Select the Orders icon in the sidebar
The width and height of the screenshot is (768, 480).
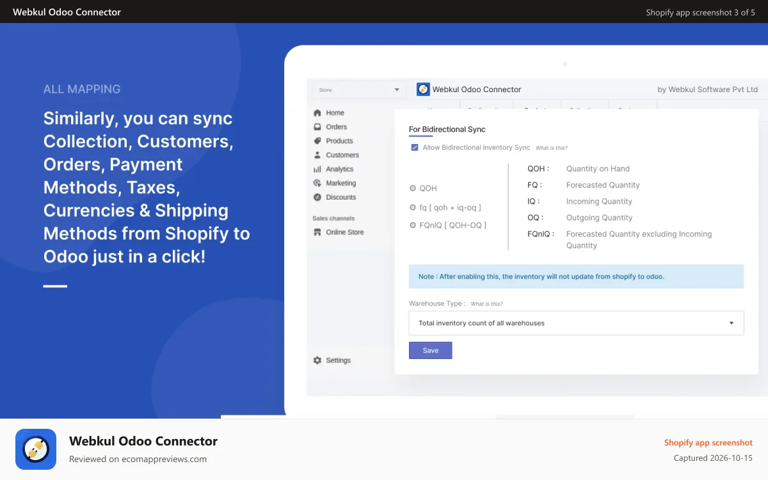click(317, 127)
